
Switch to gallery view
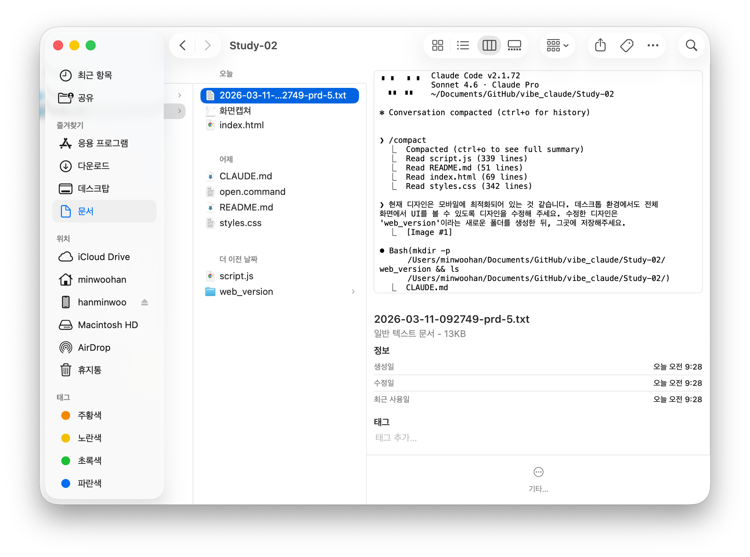click(514, 45)
